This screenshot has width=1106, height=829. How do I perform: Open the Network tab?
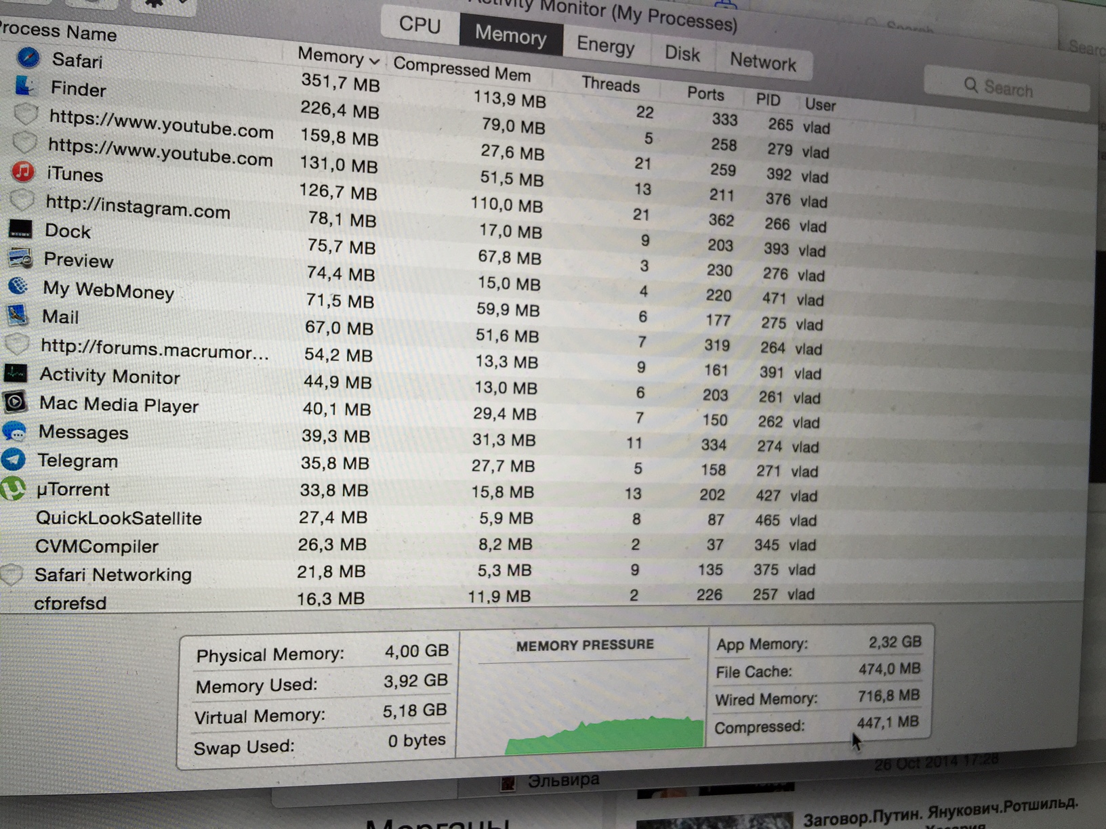tap(762, 62)
